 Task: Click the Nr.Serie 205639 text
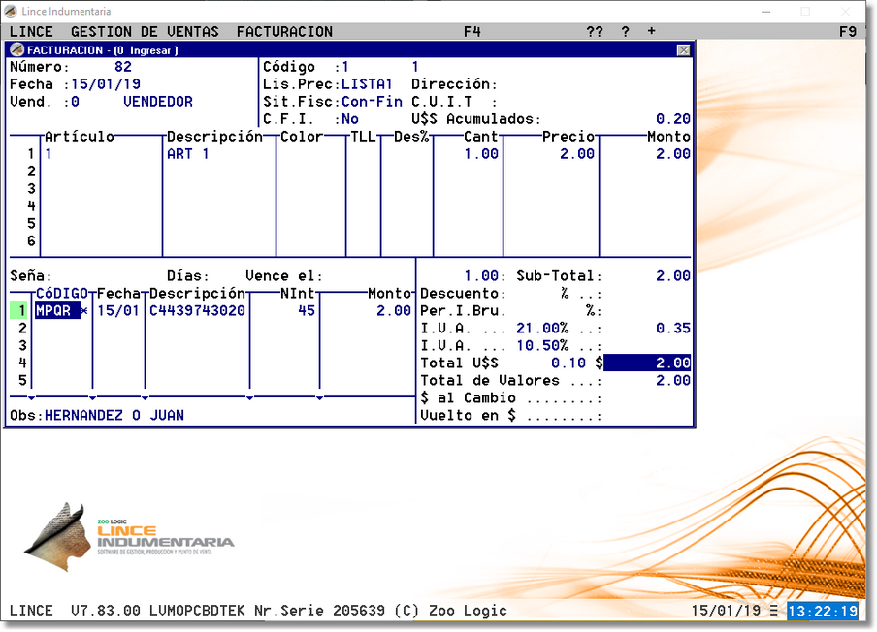pos(319,611)
